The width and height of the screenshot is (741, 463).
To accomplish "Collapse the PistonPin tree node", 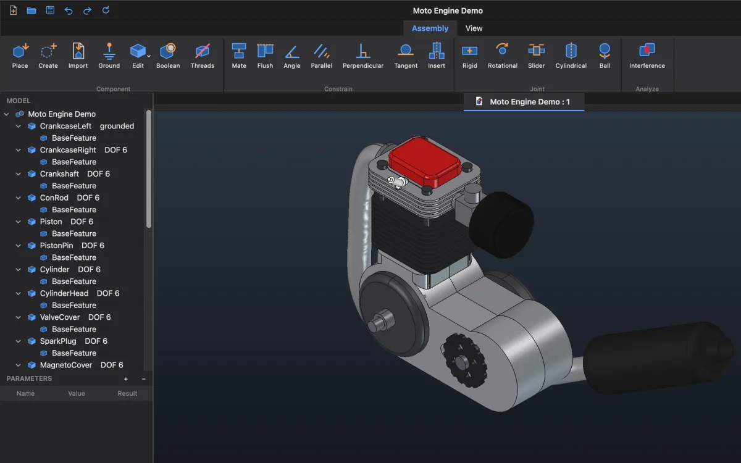I will (x=19, y=246).
